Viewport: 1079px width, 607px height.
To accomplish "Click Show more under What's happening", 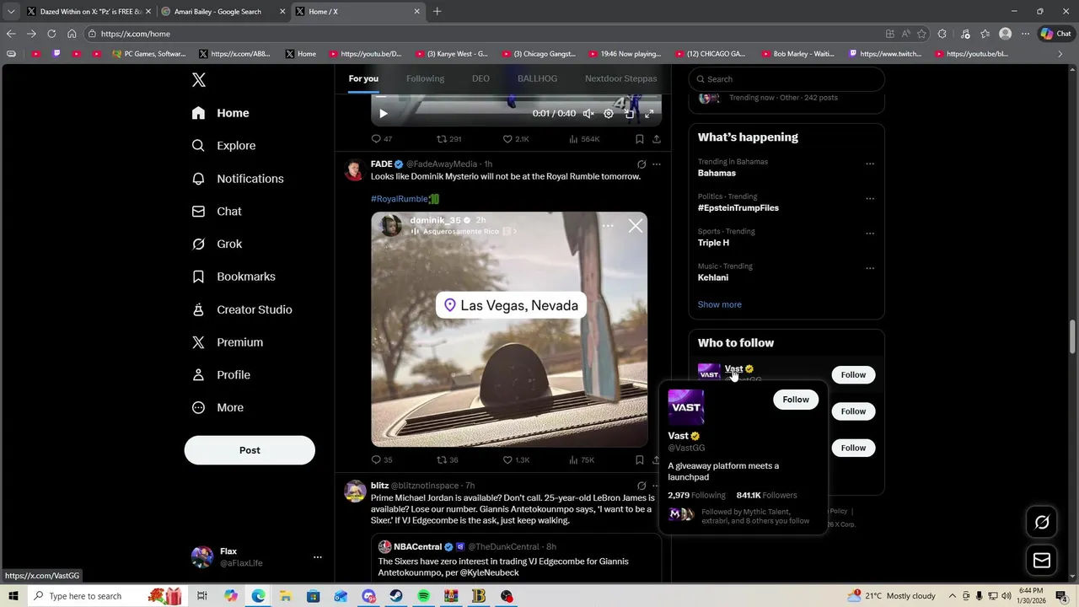I will coord(720,304).
